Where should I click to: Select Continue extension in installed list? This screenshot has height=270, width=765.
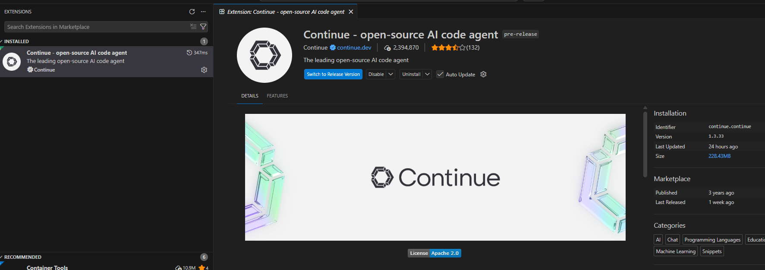click(107, 62)
